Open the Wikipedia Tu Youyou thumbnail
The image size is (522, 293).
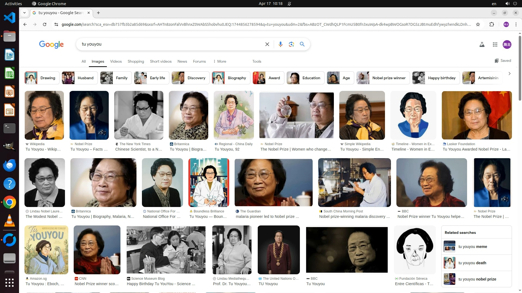pos(44,115)
